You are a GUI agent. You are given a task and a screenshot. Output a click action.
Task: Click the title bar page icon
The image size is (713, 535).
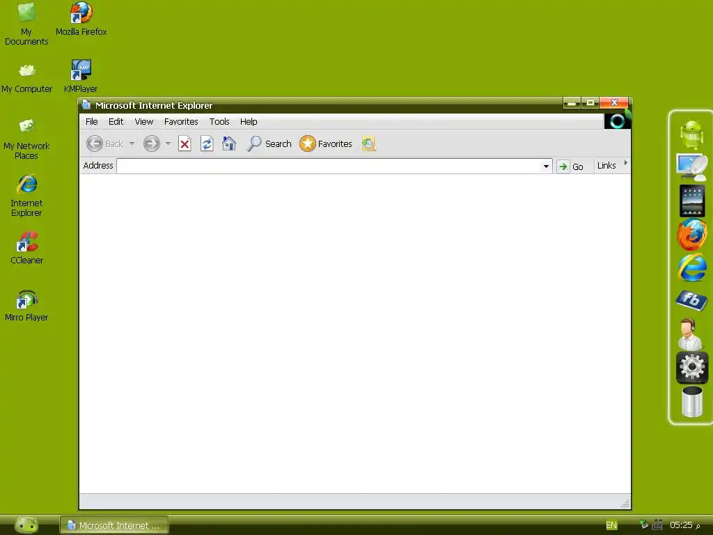click(86, 105)
